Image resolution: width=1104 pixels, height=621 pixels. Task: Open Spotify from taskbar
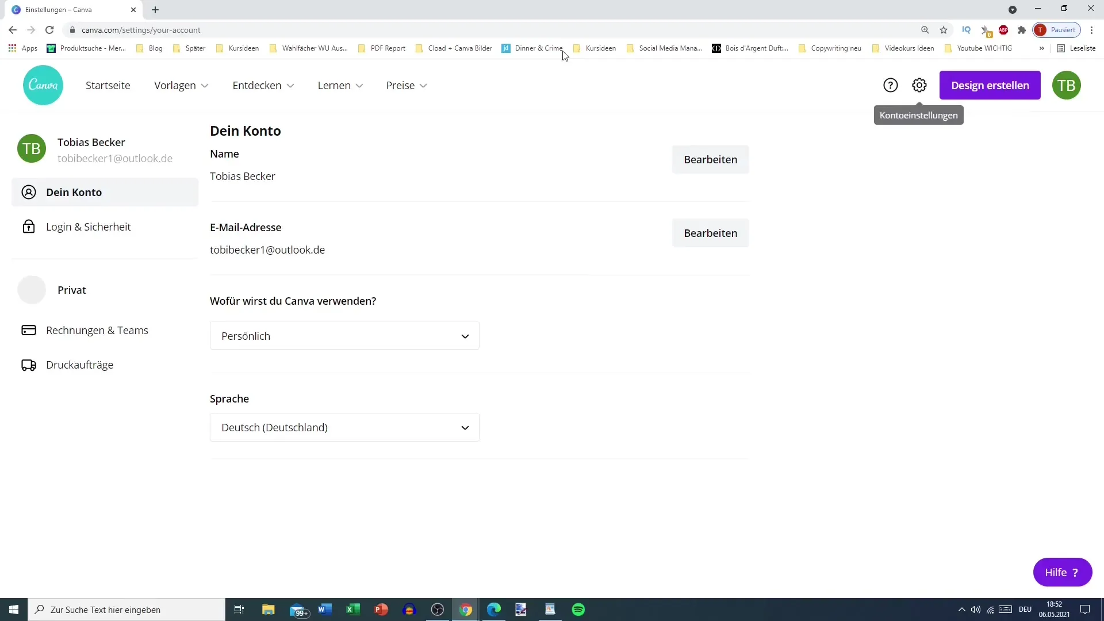tap(578, 609)
